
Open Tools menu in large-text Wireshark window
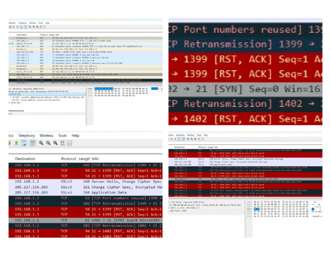pos(62,135)
